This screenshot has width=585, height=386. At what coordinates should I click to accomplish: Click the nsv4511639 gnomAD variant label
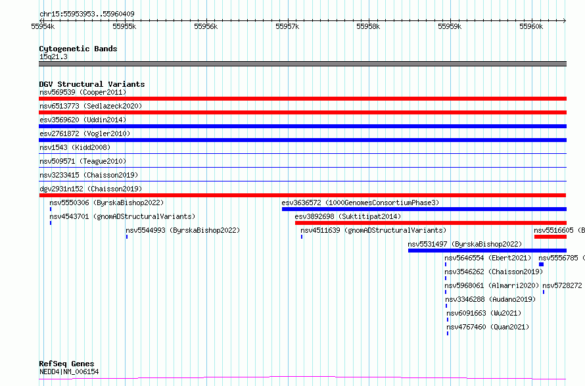[x=373, y=230]
